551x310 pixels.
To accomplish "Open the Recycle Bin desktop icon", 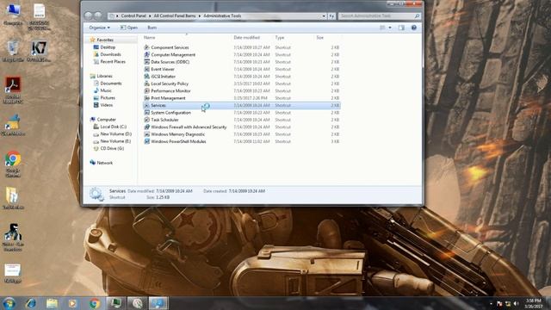I will coord(13,52).
